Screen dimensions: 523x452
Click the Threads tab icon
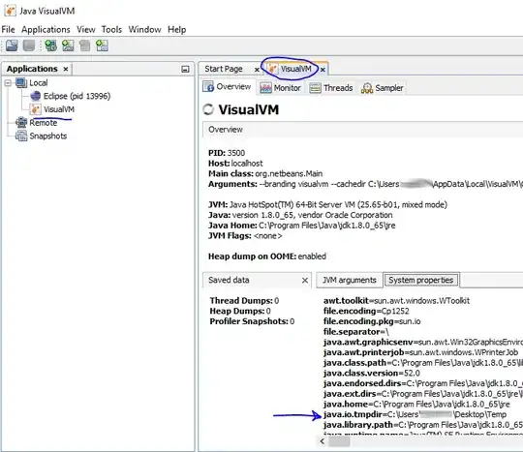tap(315, 88)
